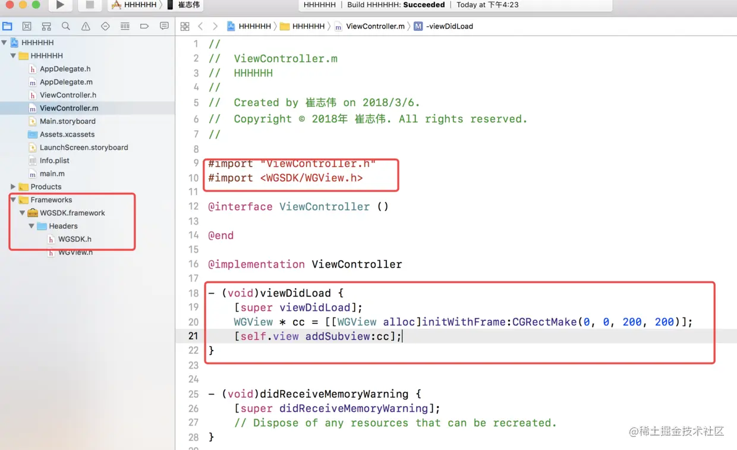Open the Report navigator speech-bubble icon
The width and height of the screenshot is (737, 450).
pyautogui.click(x=164, y=26)
